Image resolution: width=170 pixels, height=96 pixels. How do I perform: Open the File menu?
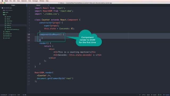(11, 1)
